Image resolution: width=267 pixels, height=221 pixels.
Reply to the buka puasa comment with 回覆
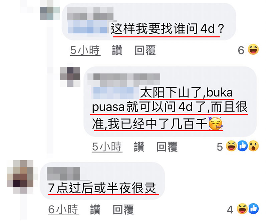[167, 147]
